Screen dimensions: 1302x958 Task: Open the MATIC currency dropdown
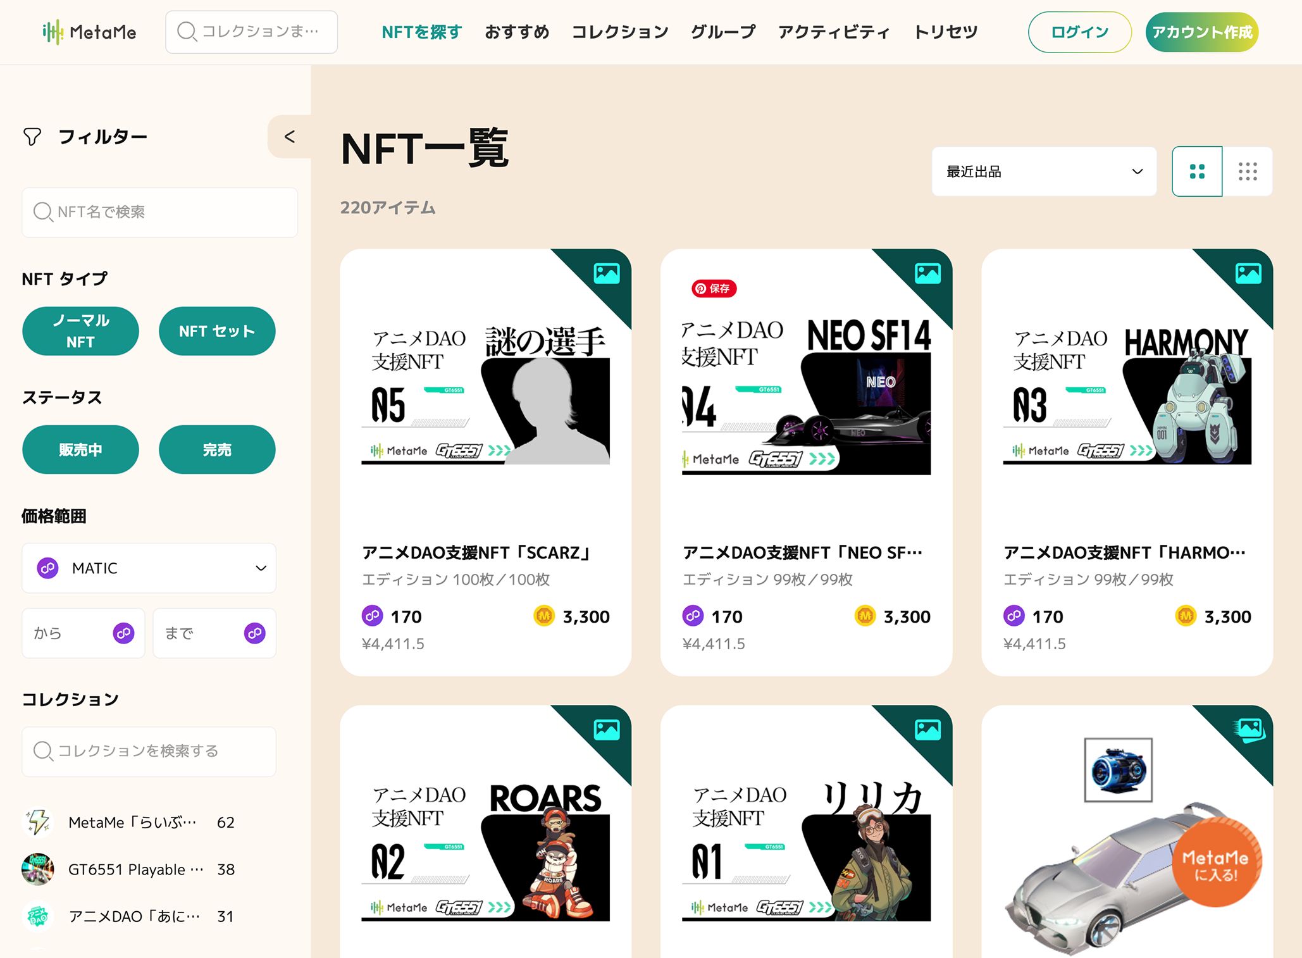[149, 568]
